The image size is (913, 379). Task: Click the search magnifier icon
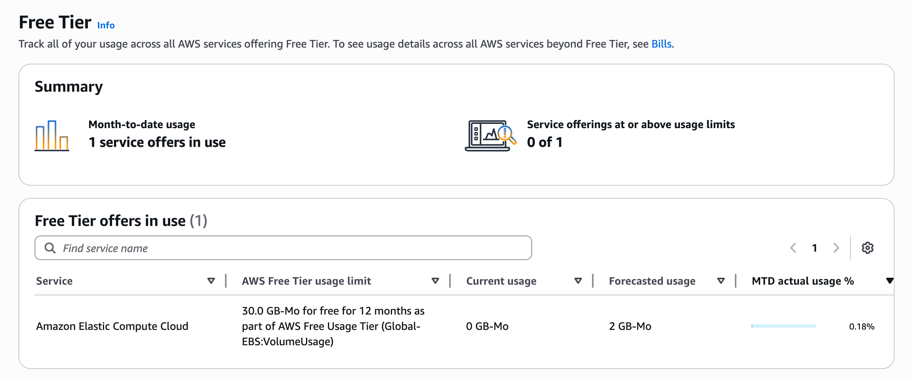click(x=50, y=248)
